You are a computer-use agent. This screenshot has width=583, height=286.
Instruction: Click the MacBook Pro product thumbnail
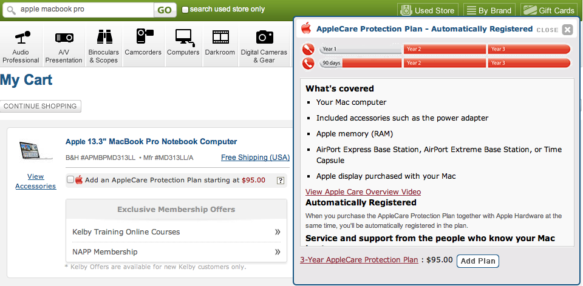[x=36, y=151]
